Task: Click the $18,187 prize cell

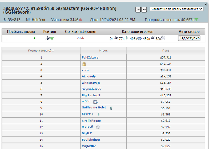Action: [x=166, y=83]
